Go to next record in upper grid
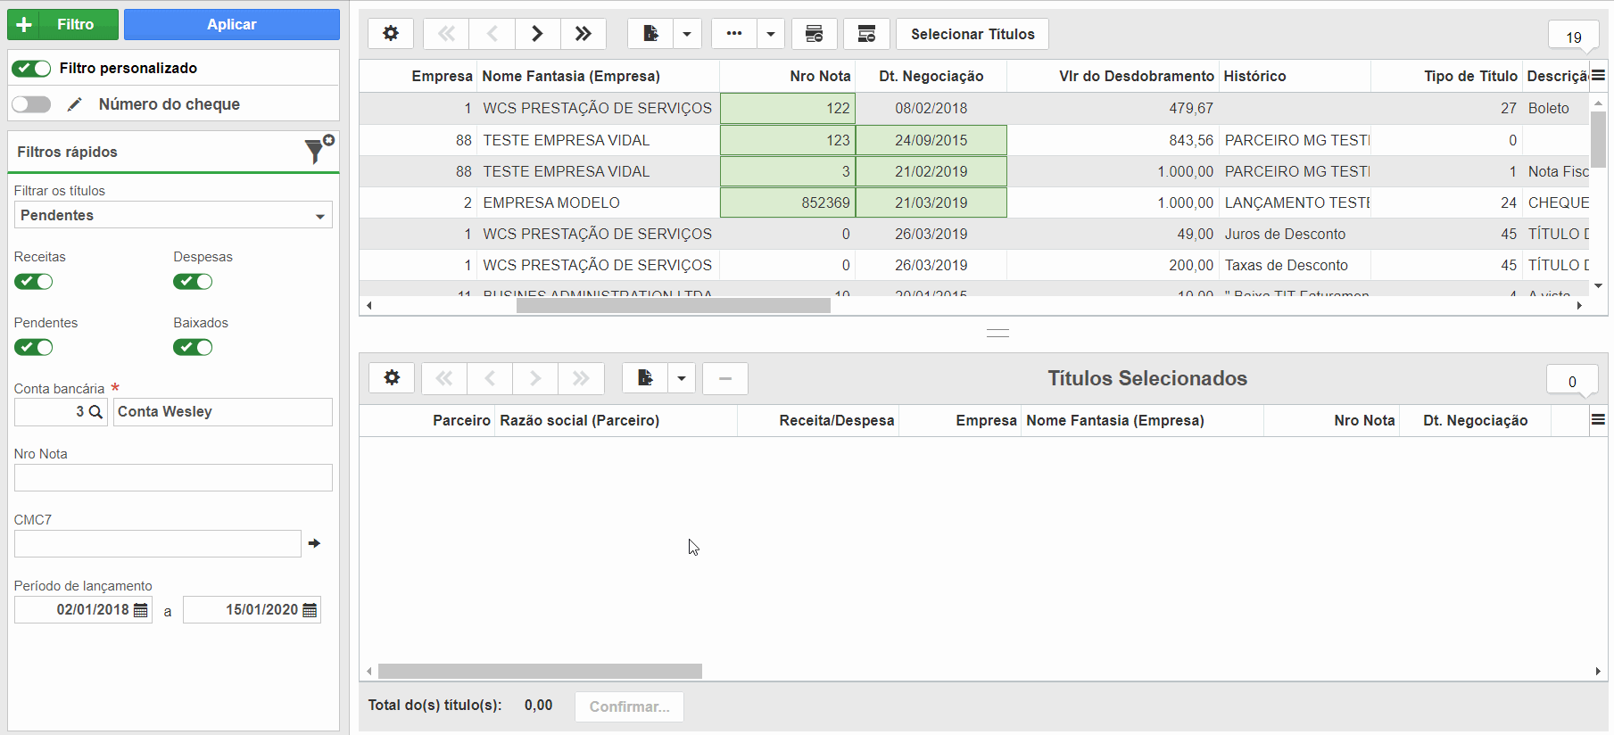Screen dimensions: 1614x735 click(x=538, y=34)
